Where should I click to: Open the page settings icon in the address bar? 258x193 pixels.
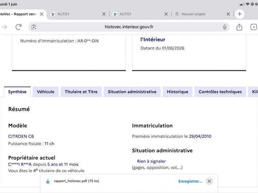[x=34, y=27]
